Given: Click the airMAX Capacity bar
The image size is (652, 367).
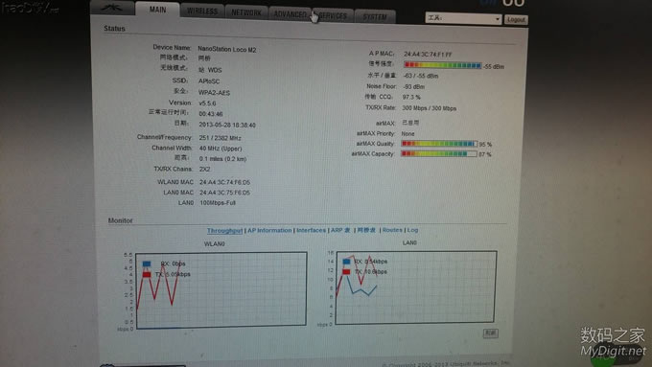Looking at the screenshot, I should pos(439,153).
